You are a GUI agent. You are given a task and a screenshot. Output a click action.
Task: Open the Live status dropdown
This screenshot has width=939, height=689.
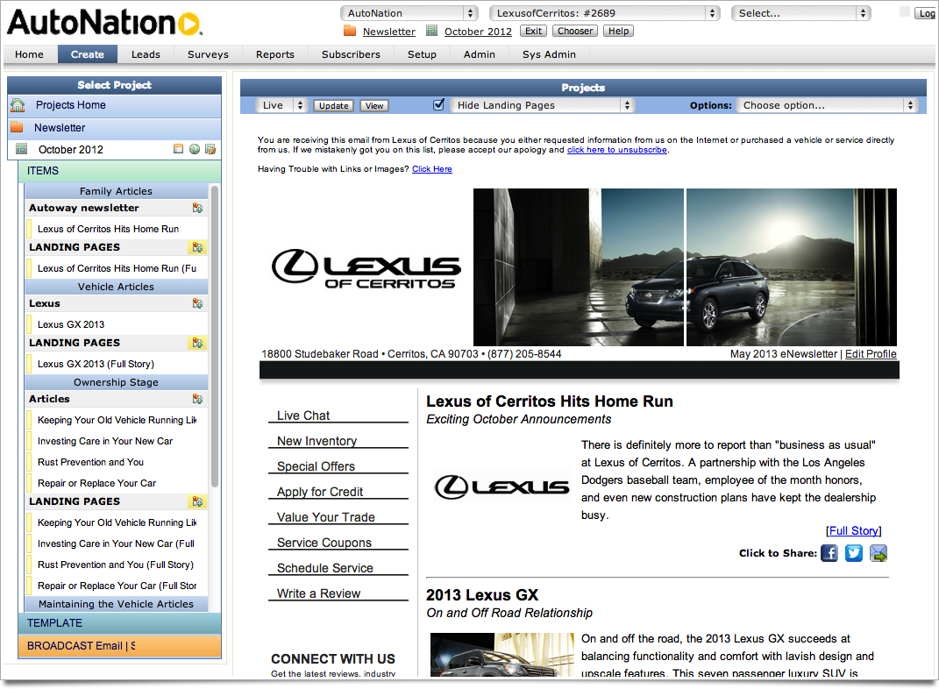pos(281,105)
